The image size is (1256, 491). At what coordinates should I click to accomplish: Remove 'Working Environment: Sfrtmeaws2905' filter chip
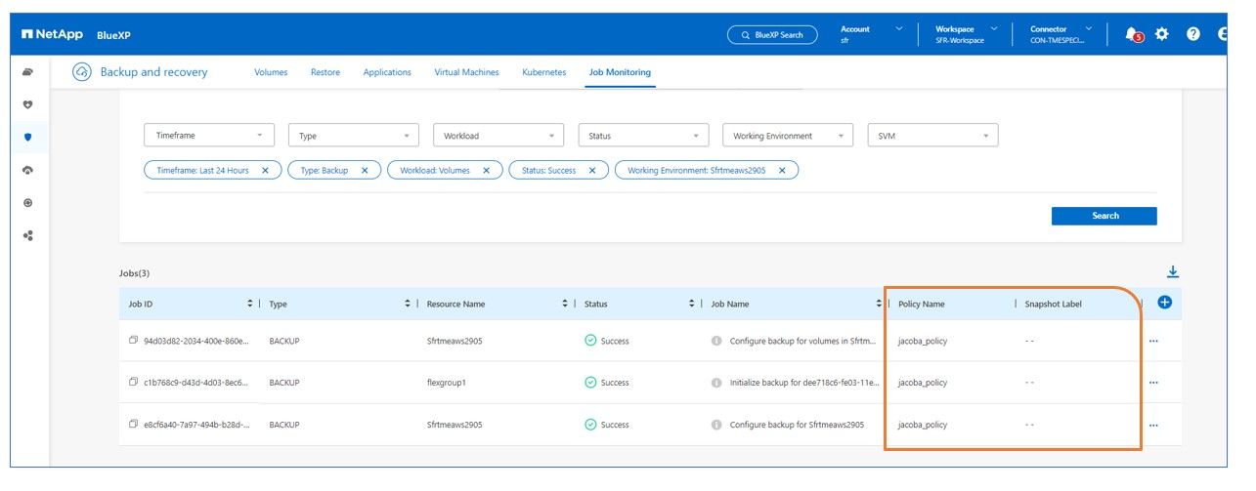[x=782, y=170]
